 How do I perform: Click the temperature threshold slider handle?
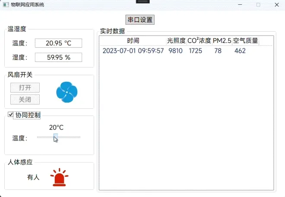55,137
